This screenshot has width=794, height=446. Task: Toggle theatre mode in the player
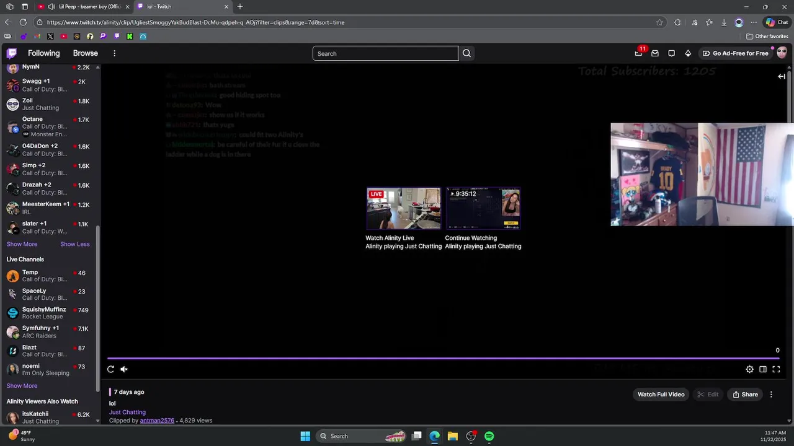click(x=763, y=369)
